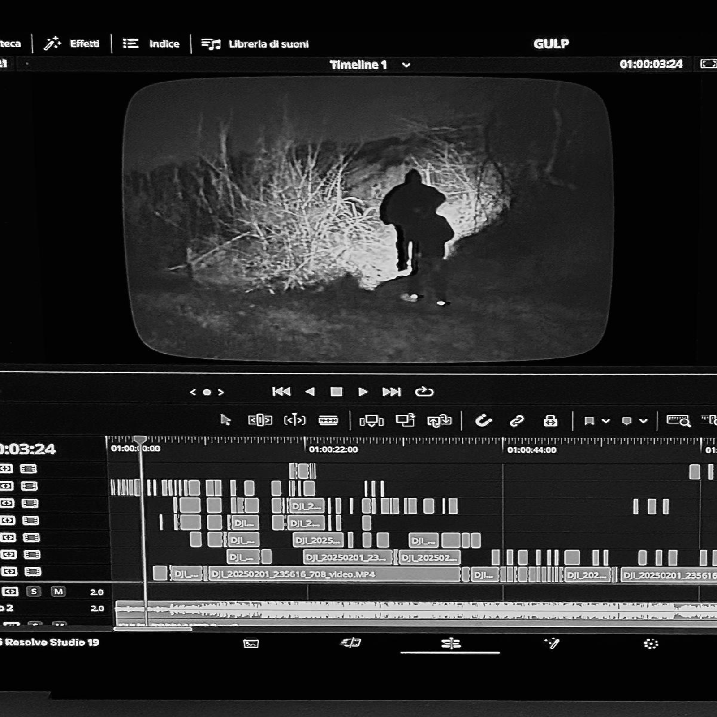Click the Overwrite Clip icon

405,420
